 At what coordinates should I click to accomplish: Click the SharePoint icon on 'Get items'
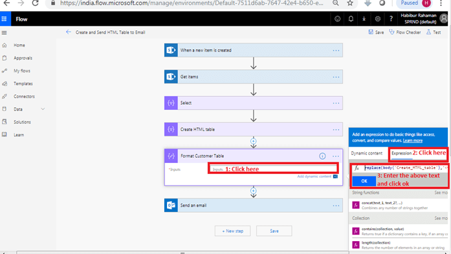171,77
